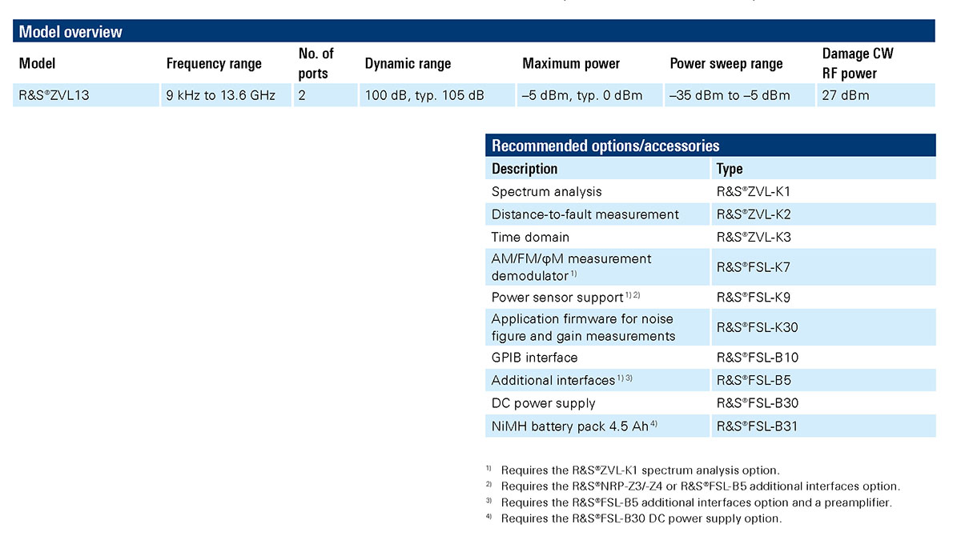
Task: Click the 'Description' column header
Action: tap(525, 169)
